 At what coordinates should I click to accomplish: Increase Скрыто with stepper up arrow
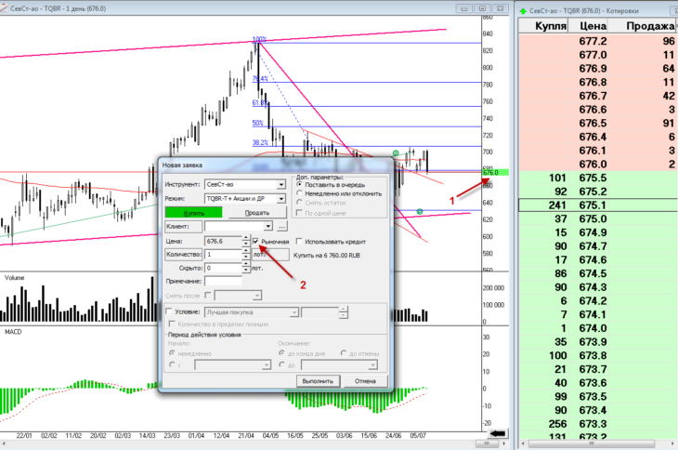coord(245,265)
